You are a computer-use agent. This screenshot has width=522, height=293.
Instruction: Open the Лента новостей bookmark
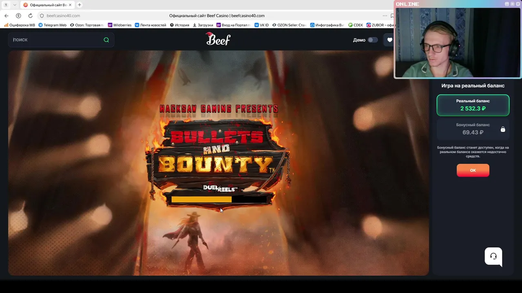[x=150, y=25]
